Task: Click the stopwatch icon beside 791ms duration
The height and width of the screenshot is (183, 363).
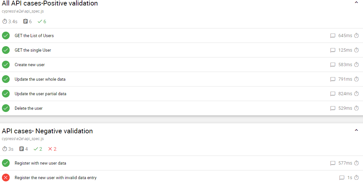Action: (357, 79)
